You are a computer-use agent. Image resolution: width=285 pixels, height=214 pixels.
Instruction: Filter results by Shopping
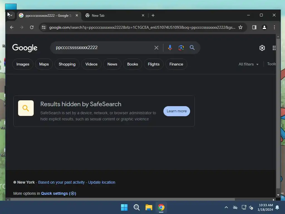(67, 64)
